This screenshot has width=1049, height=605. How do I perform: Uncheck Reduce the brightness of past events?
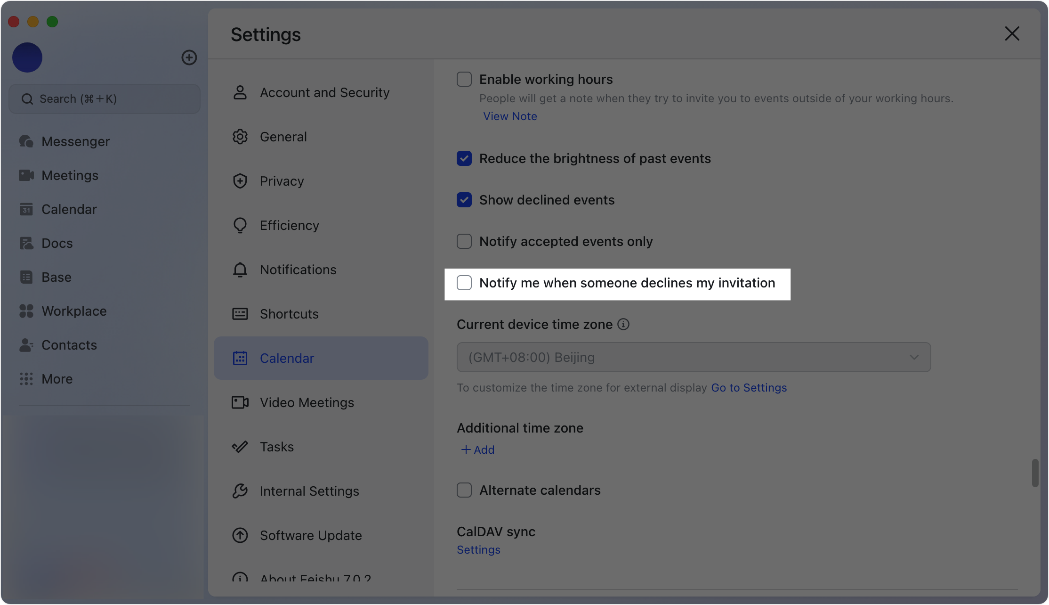pyautogui.click(x=464, y=158)
